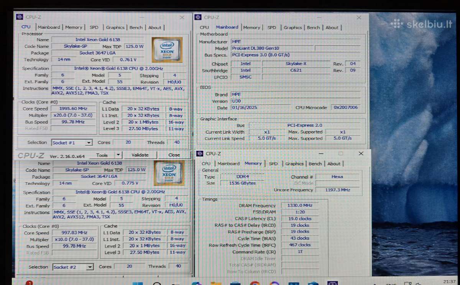Click the CPU-Z icon in the Mainboard window title bar
The image size is (460, 285).
point(198,17)
